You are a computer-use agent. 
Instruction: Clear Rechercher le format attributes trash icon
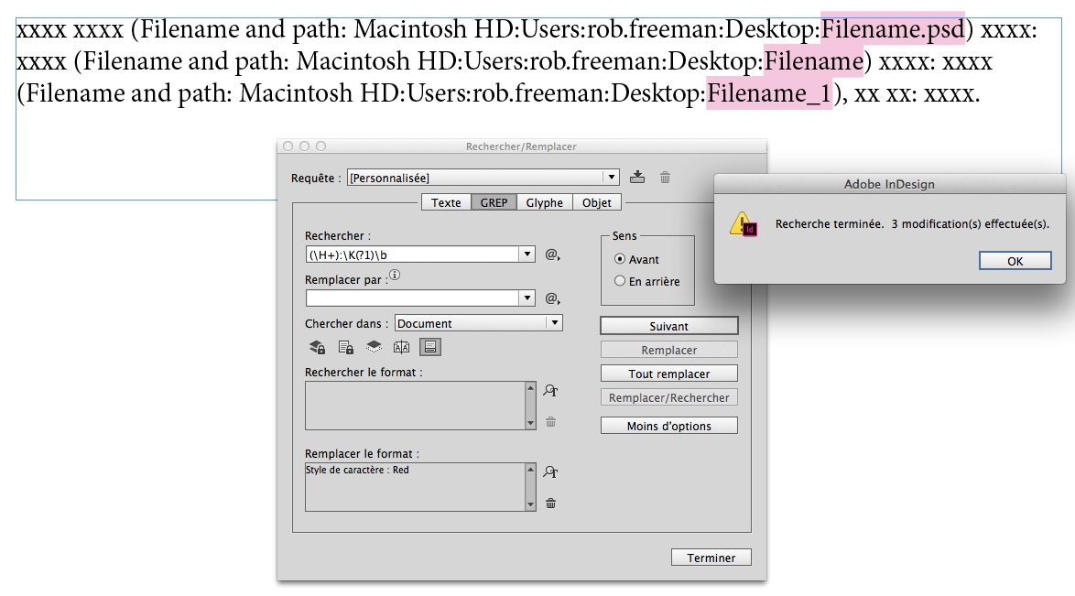pyautogui.click(x=550, y=422)
